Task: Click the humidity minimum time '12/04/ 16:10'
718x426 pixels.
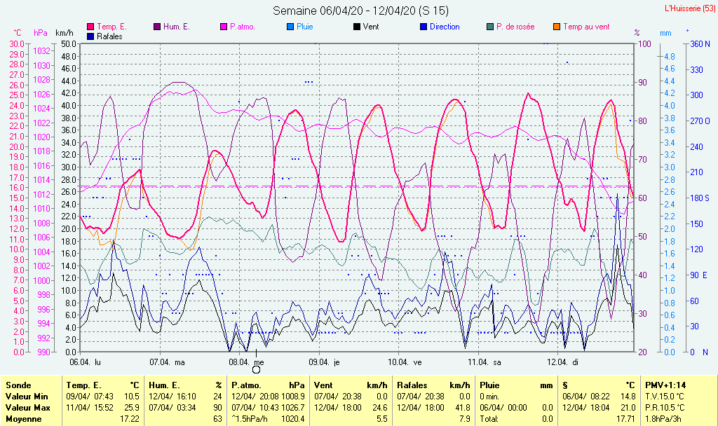Action: point(172,397)
